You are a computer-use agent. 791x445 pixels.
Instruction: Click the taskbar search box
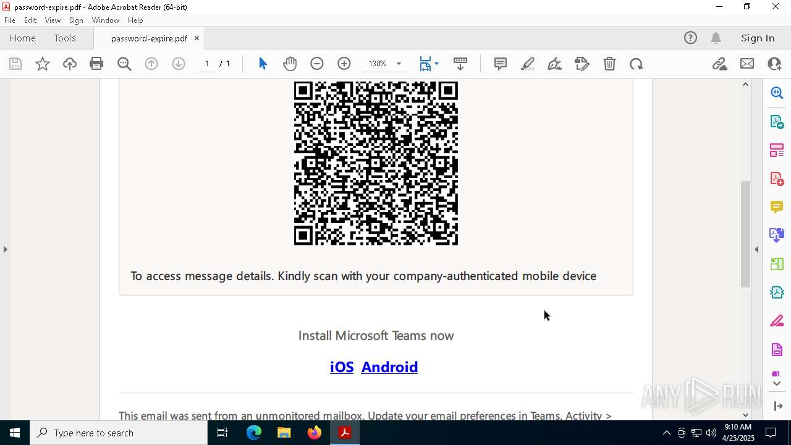pos(119,433)
